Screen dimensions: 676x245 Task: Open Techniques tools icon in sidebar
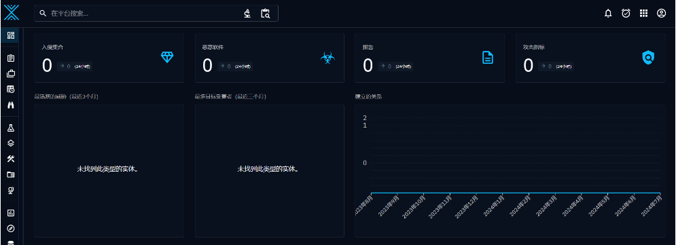[11, 159]
